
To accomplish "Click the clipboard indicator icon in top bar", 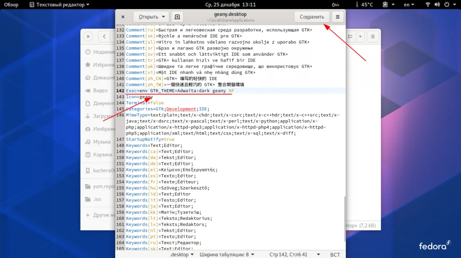I will [x=385, y=5].
